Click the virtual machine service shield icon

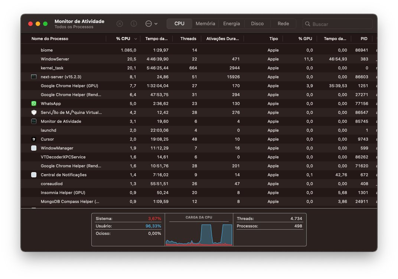(34, 112)
